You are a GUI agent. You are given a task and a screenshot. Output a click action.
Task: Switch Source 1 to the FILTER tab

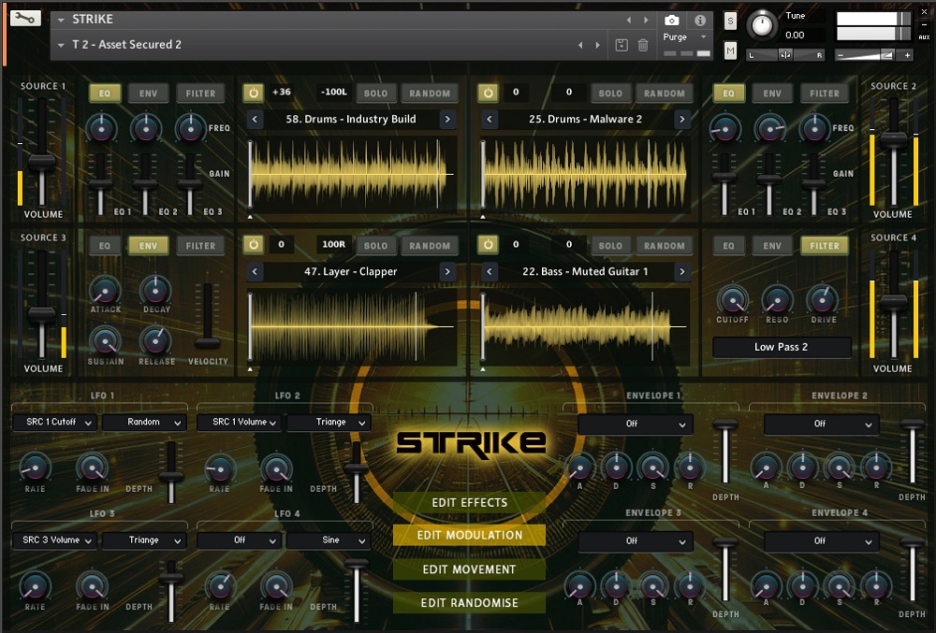200,93
